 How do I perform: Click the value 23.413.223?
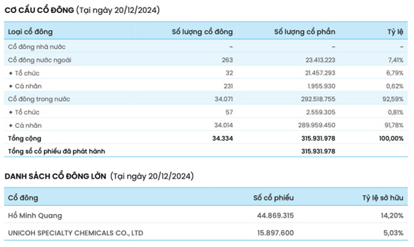pos(320,60)
